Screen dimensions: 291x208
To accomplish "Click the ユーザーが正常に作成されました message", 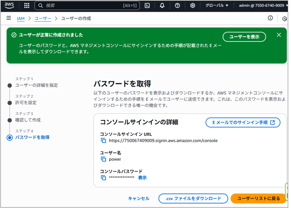I will (x=51, y=35).
